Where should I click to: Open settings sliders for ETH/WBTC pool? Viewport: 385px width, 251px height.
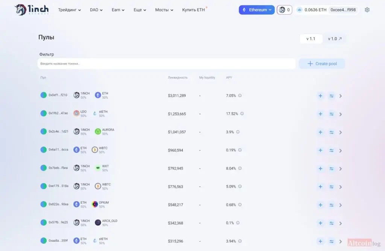coord(332,150)
